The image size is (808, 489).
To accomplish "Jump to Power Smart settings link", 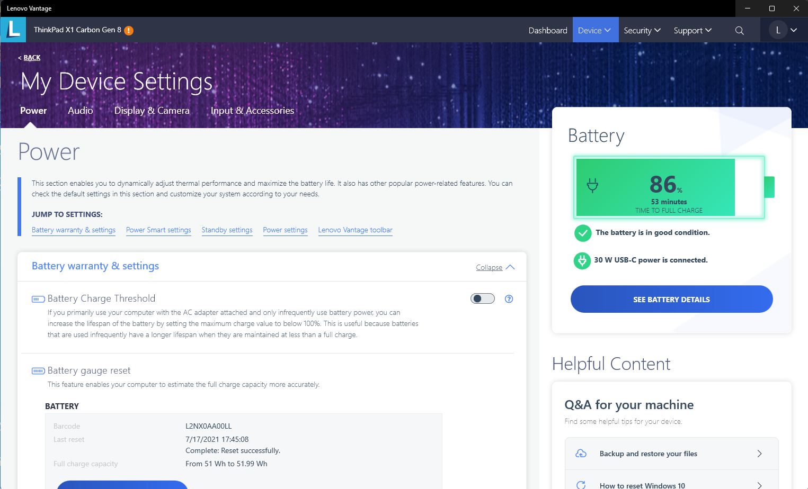I will pyautogui.click(x=158, y=230).
